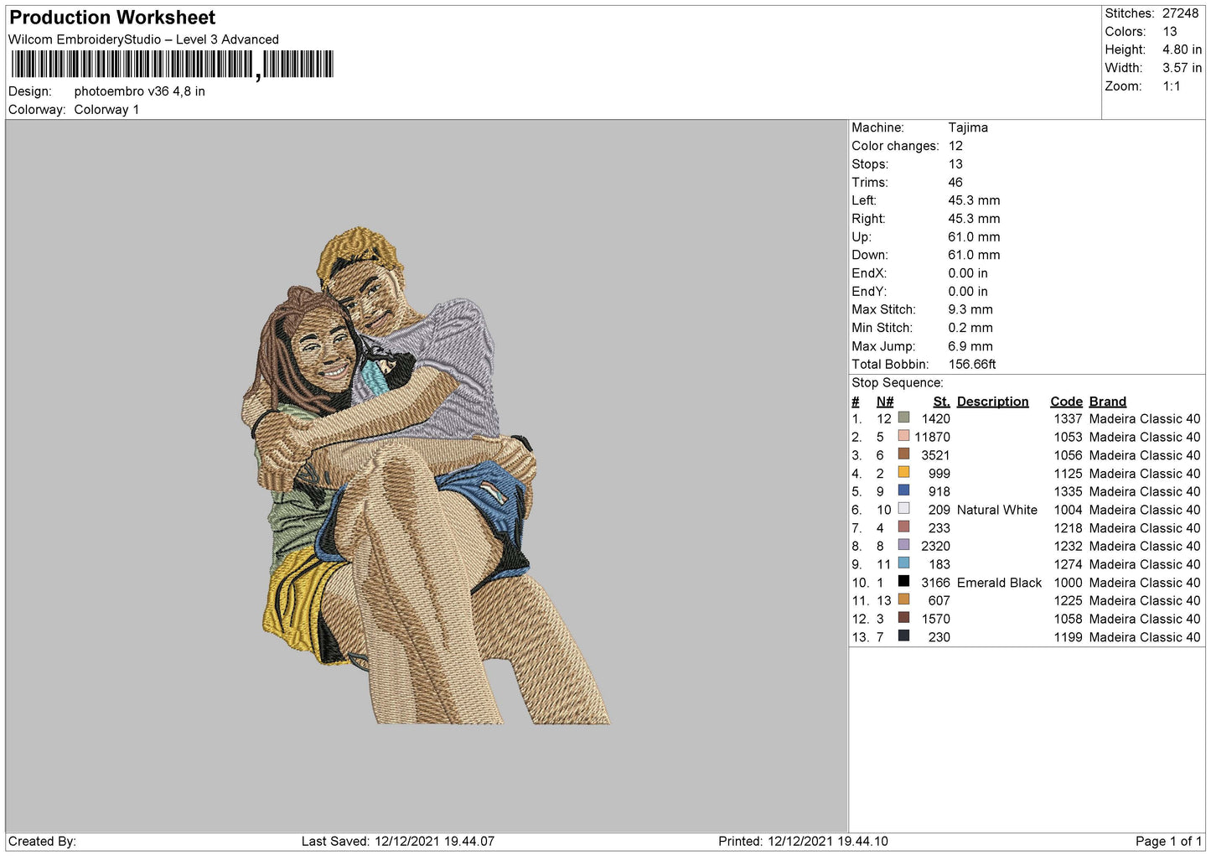Click 'Wilcom EmbroideryStudio – Level 3 Advanced' text

[143, 39]
